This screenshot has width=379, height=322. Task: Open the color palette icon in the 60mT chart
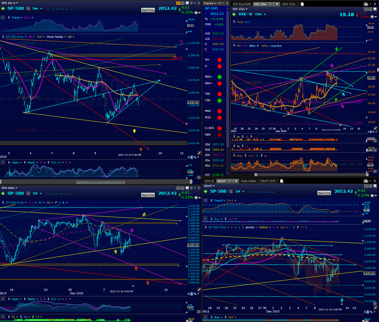pos(372,196)
